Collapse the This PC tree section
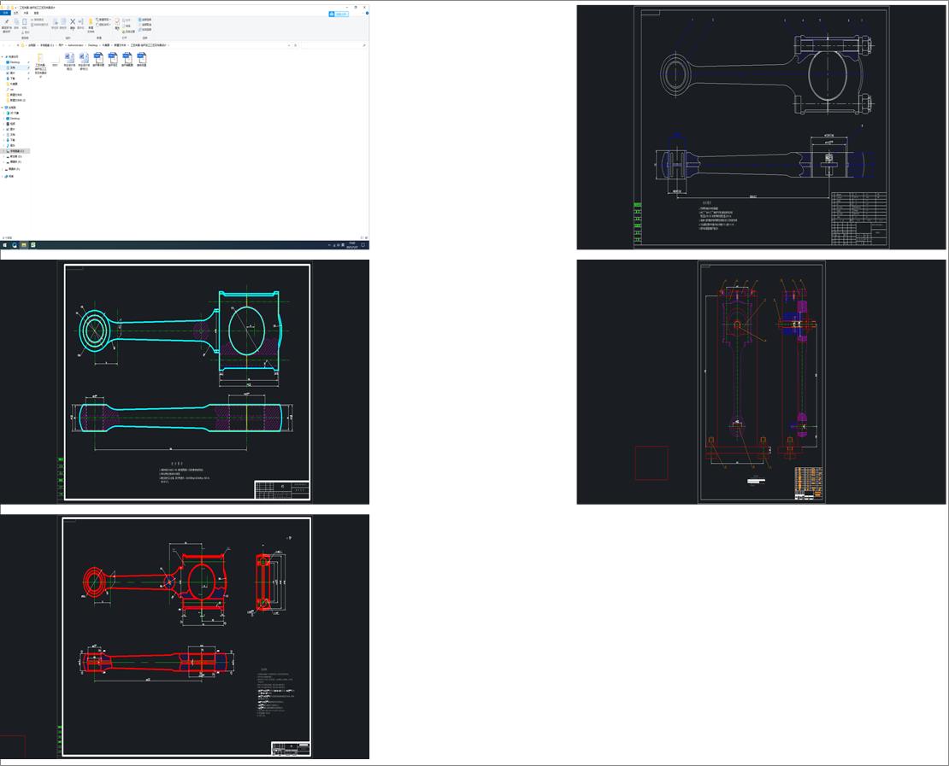 [3, 108]
